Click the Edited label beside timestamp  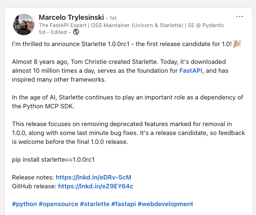59,32
